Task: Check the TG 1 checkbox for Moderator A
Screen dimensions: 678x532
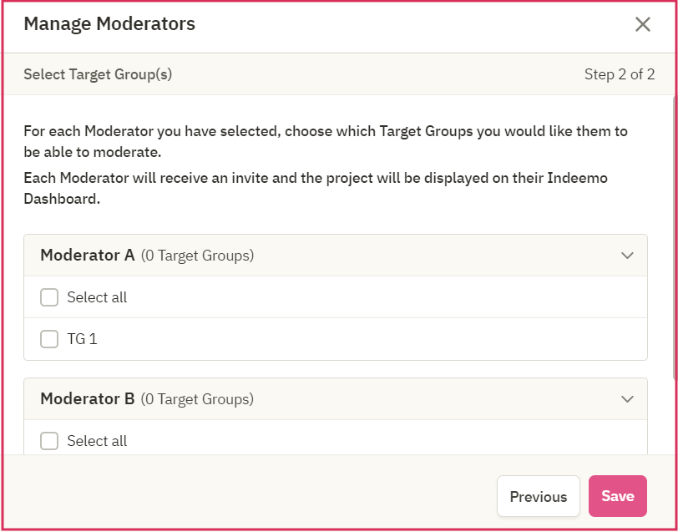Action: (x=49, y=339)
